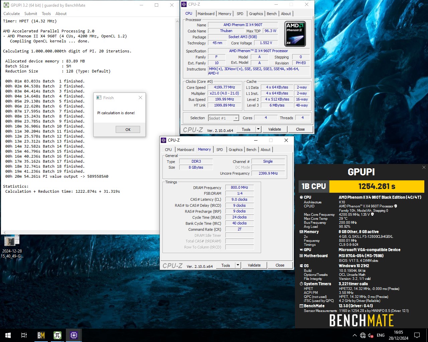The height and width of the screenshot is (342, 428).
Task: Click Tools button in Memory CPU-Z window
Action: point(226,265)
